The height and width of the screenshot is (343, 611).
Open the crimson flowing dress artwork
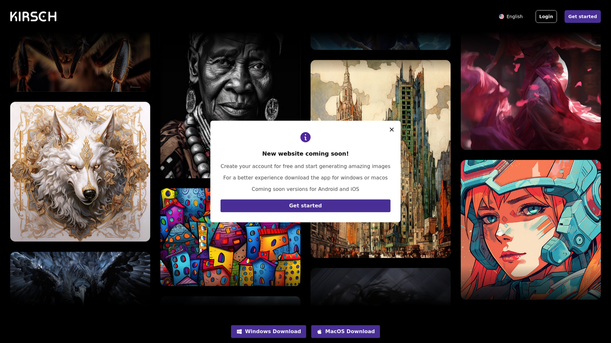pos(531,91)
